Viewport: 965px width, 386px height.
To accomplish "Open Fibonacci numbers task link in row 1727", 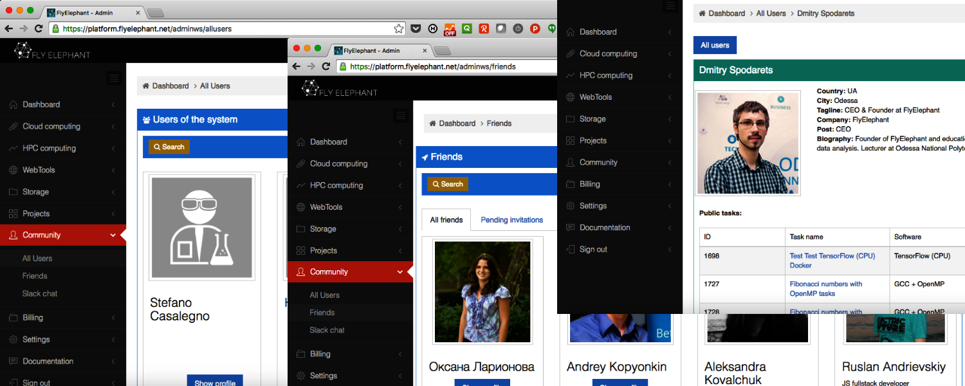I will [826, 288].
